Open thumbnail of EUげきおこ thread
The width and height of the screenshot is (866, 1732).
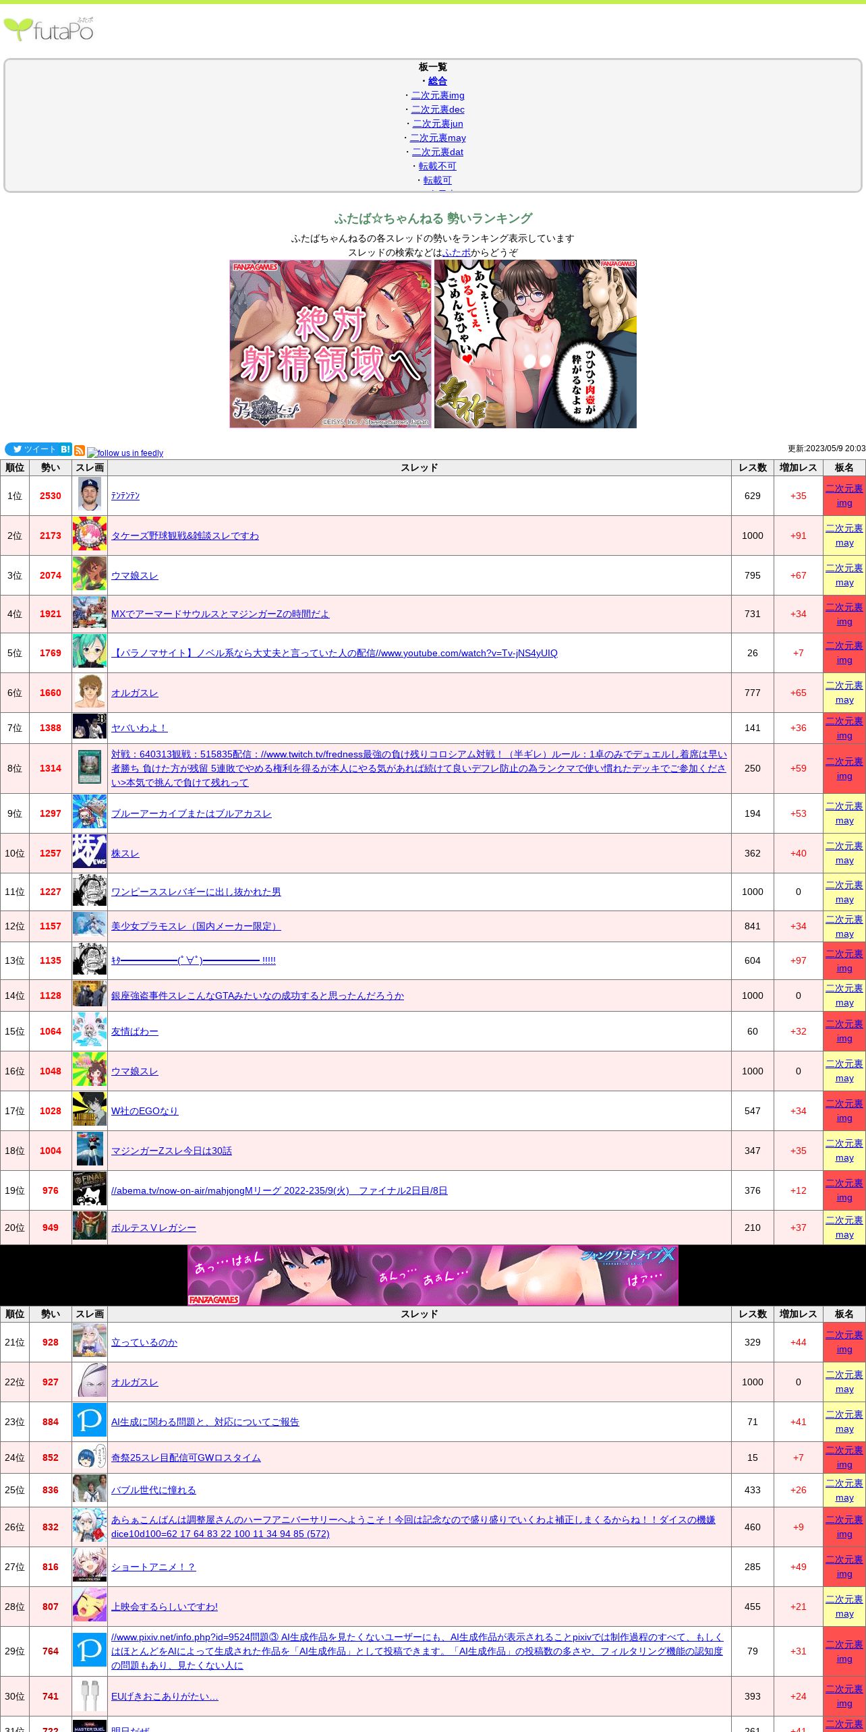(x=90, y=1696)
